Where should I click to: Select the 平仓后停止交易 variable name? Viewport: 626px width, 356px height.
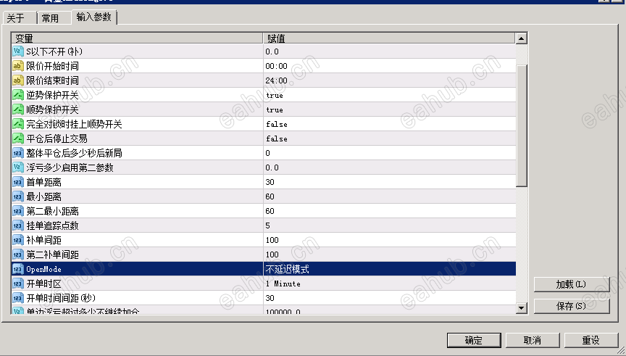coord(57,138)
